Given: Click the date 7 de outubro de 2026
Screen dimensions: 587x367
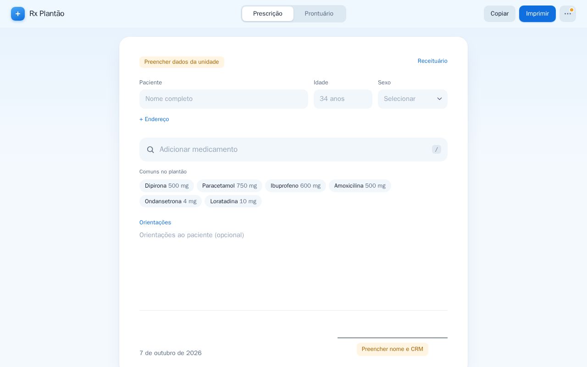Looking at the screenshot, I should click(x=171, y=353).
